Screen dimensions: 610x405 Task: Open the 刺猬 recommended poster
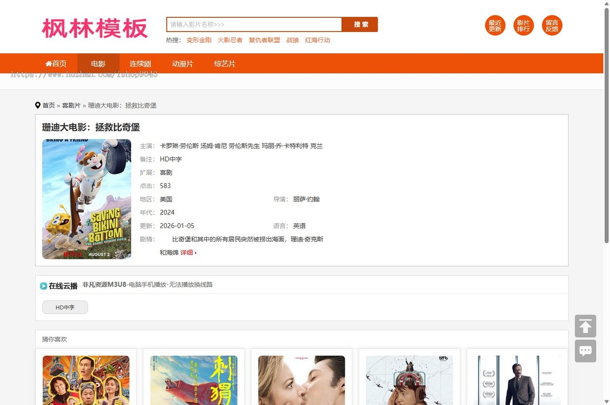point(194,380)
